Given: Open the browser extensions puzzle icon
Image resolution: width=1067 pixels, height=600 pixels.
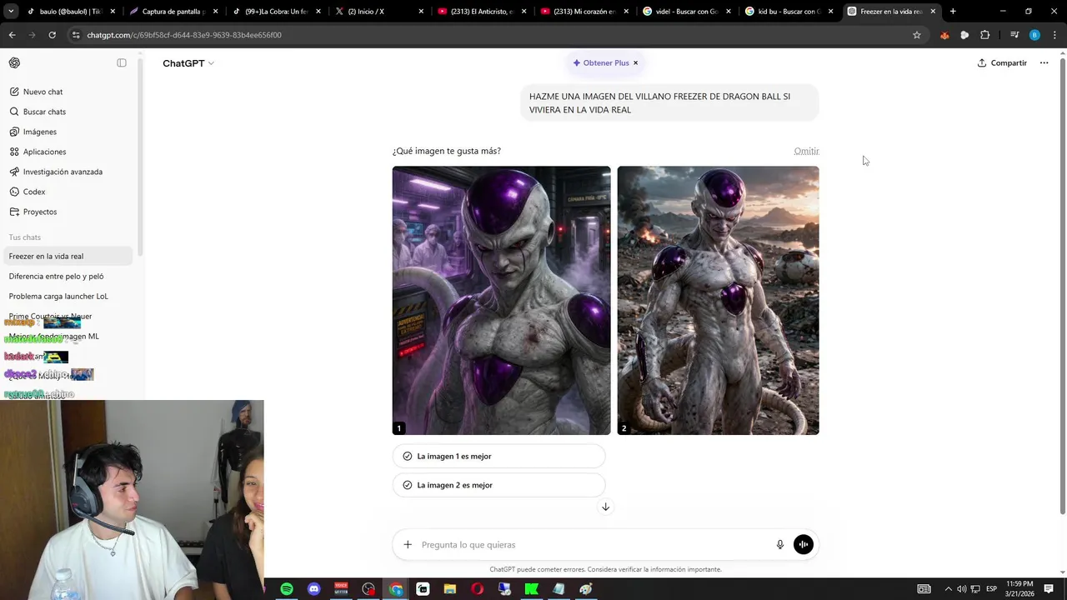Looking at the screenshot, I should click(x=984, y=35).
